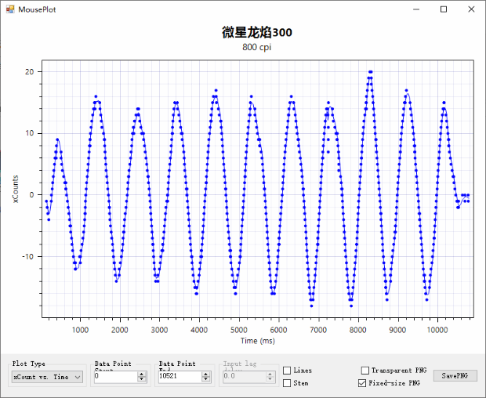Screen dimensions: 486x398
Task: Click the chart title 微星龙焰300
Action: tap(257, 32)
